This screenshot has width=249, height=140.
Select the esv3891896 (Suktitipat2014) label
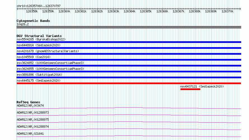click(39, 75)
